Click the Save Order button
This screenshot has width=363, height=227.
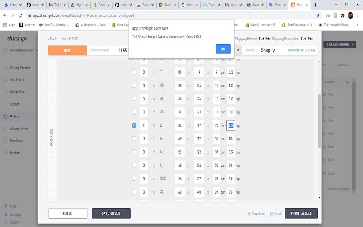pyautogui.click(x=111, y=213)
